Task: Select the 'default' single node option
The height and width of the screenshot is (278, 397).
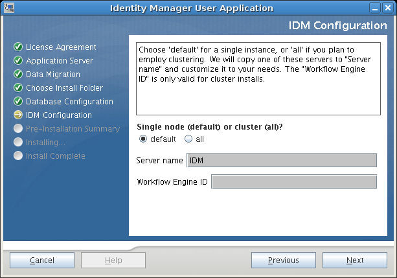Action: 144,139
